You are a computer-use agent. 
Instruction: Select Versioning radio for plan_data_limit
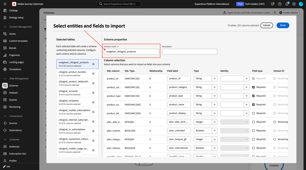275,122
